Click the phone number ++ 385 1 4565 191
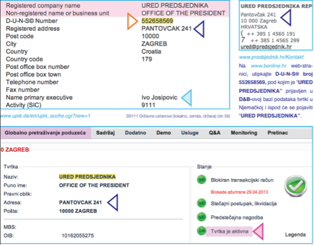The width and height of the screenshot is (314, 245). [x=271, y=34]
